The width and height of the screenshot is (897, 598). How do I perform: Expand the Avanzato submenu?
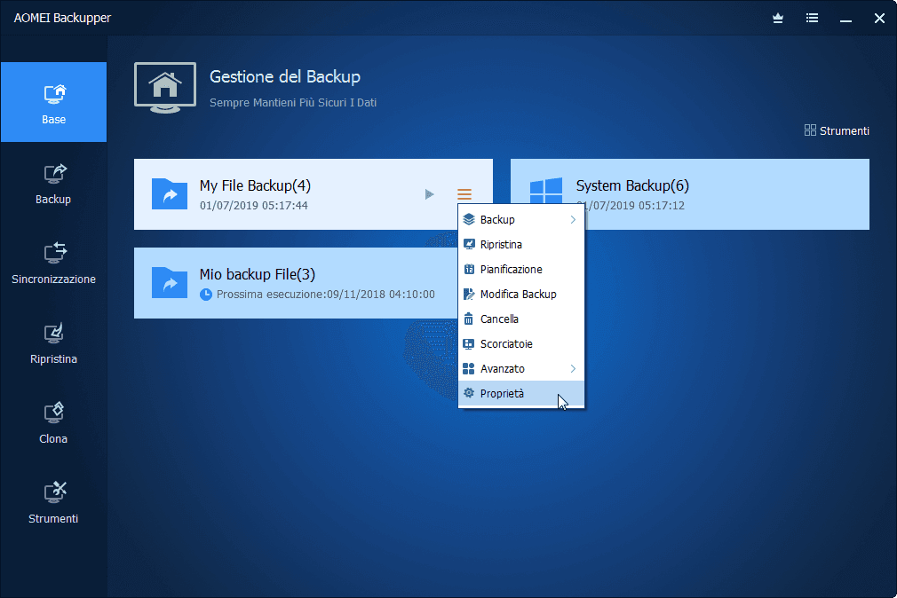521,369
